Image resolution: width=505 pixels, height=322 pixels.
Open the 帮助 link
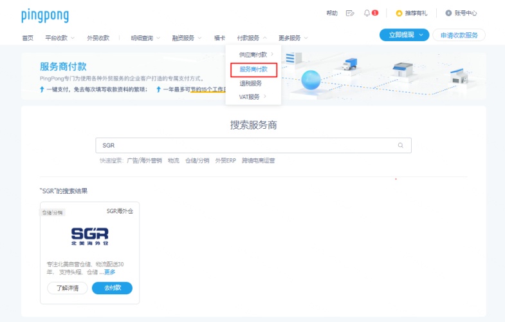[x=332, y=13]
